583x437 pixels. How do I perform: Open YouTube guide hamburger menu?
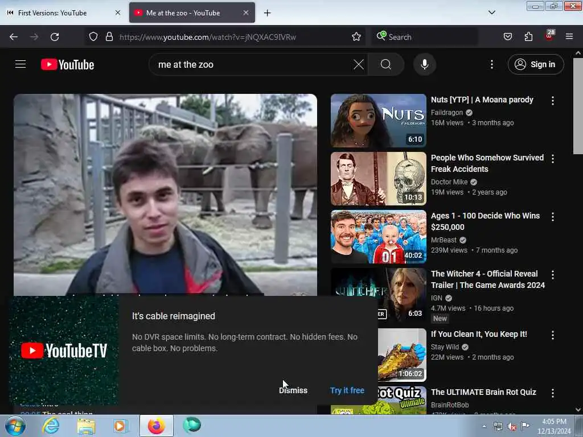(x=20, y=64)
